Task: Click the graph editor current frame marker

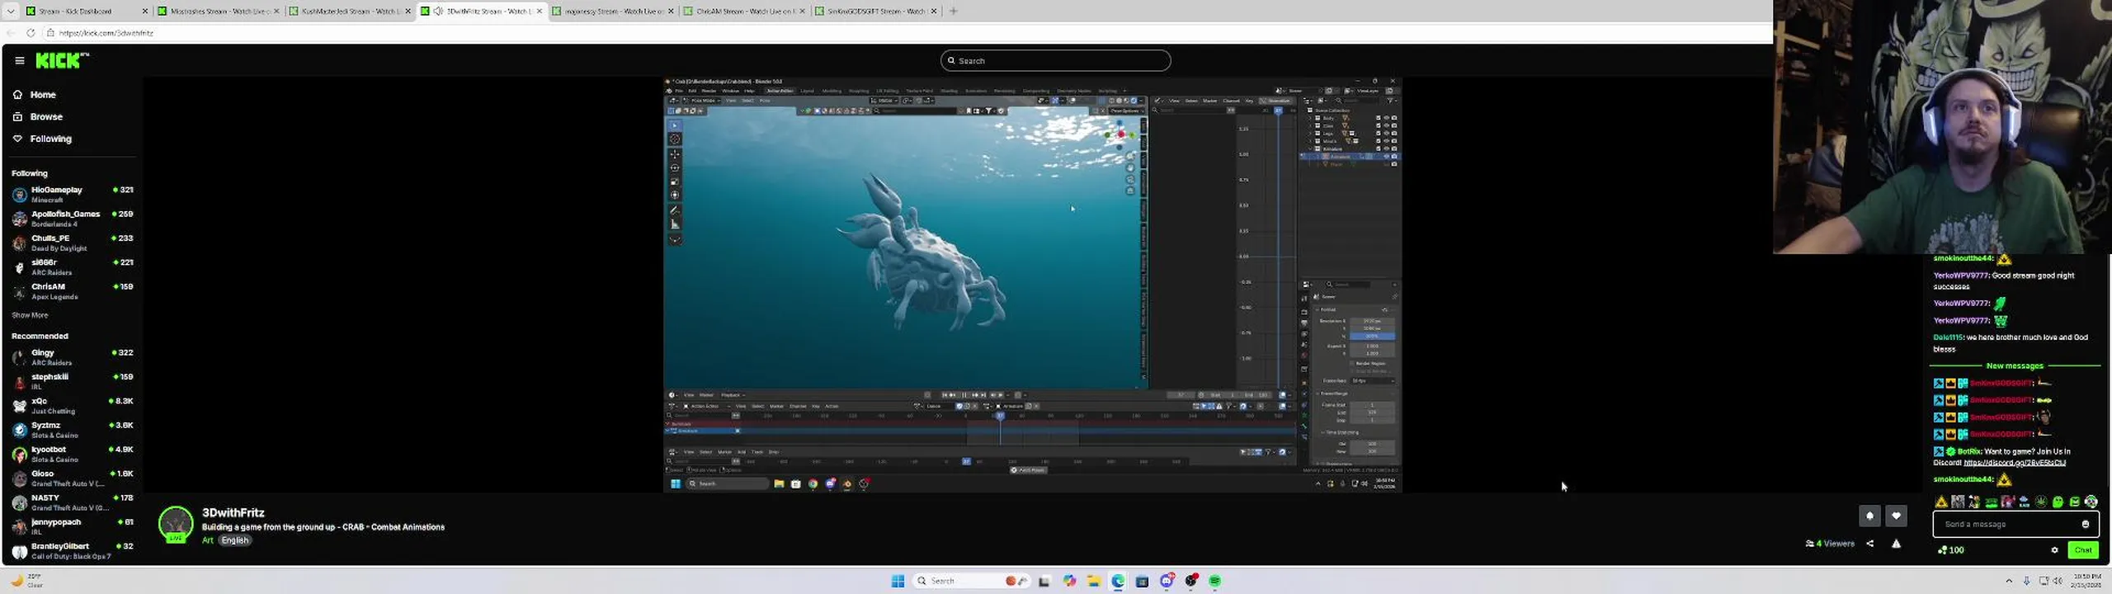Action: (1279, 111)
